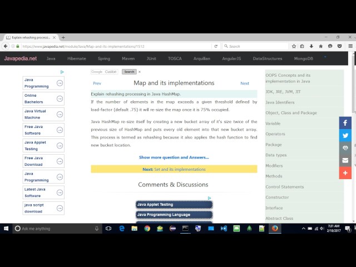Viewport: 356px width, 267px height.
Task: Click the Firefox back arrow button
Action: 6,46
